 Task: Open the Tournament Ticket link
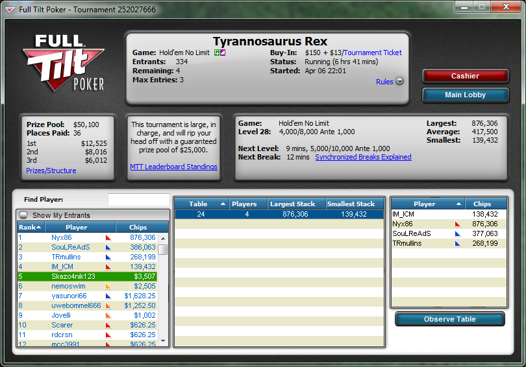372,53
